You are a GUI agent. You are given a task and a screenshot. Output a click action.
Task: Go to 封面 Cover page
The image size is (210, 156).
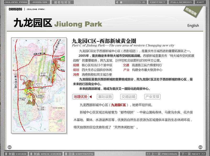coord(16,154)
